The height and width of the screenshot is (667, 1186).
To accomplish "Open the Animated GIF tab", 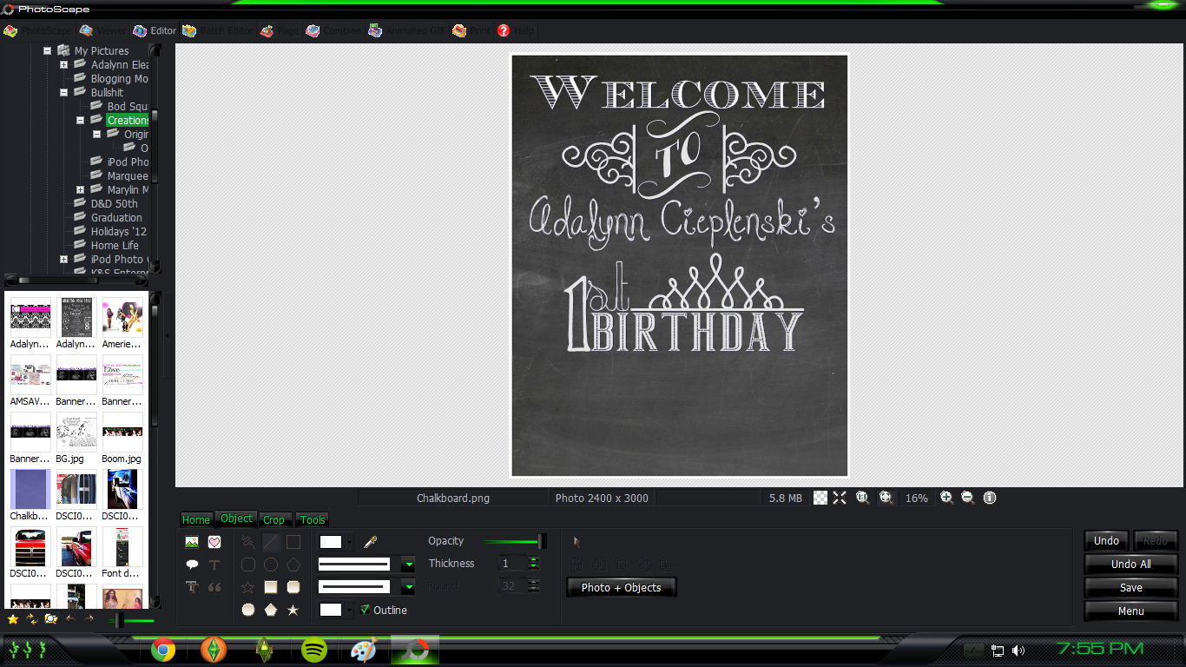I will [x=407, y=30].
